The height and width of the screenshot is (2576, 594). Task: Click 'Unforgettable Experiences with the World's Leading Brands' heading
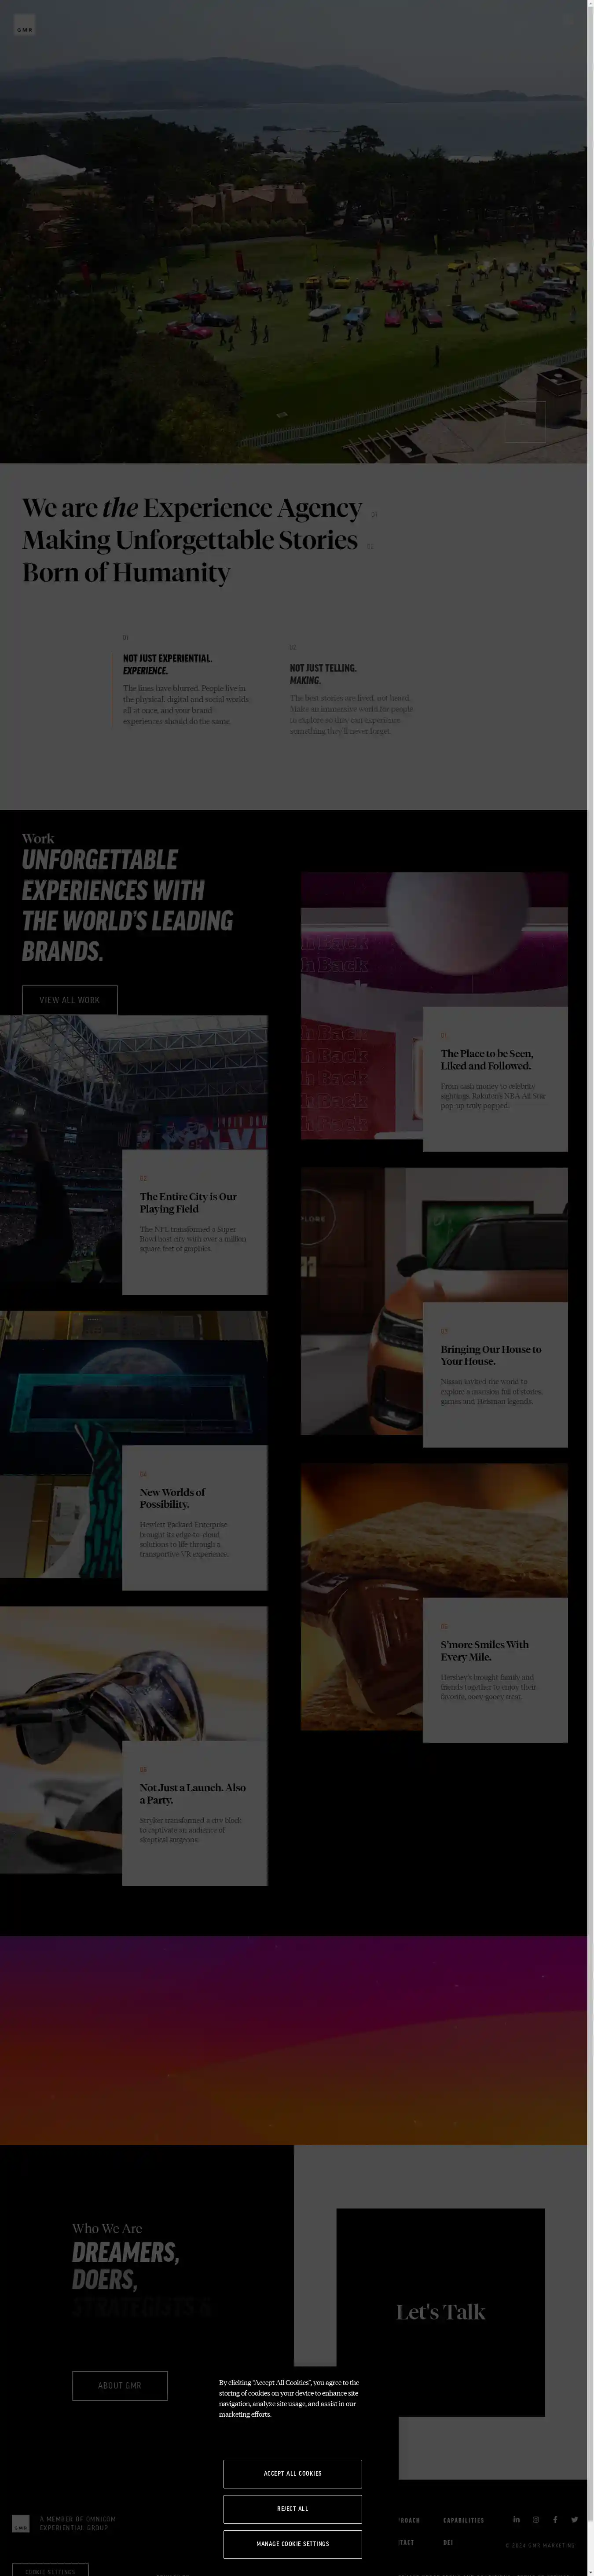(x=127, y=905)
